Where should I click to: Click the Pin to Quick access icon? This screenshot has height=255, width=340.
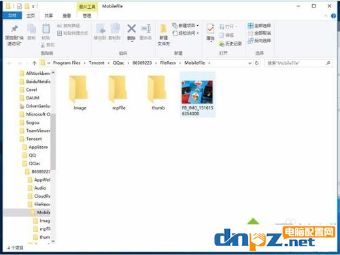(x=14, y=29)
